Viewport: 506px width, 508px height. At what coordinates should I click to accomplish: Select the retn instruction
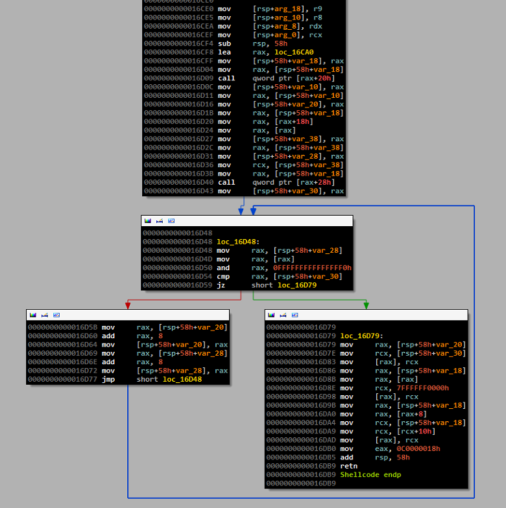tap(348, 466)
